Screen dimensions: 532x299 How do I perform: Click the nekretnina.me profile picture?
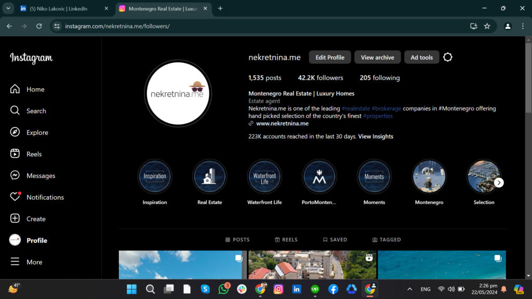(178, 93)
